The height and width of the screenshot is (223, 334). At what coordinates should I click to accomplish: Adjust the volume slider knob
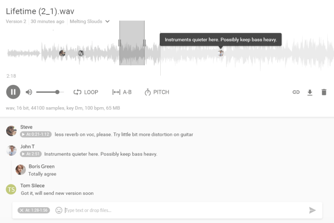(x=57, y=92)
